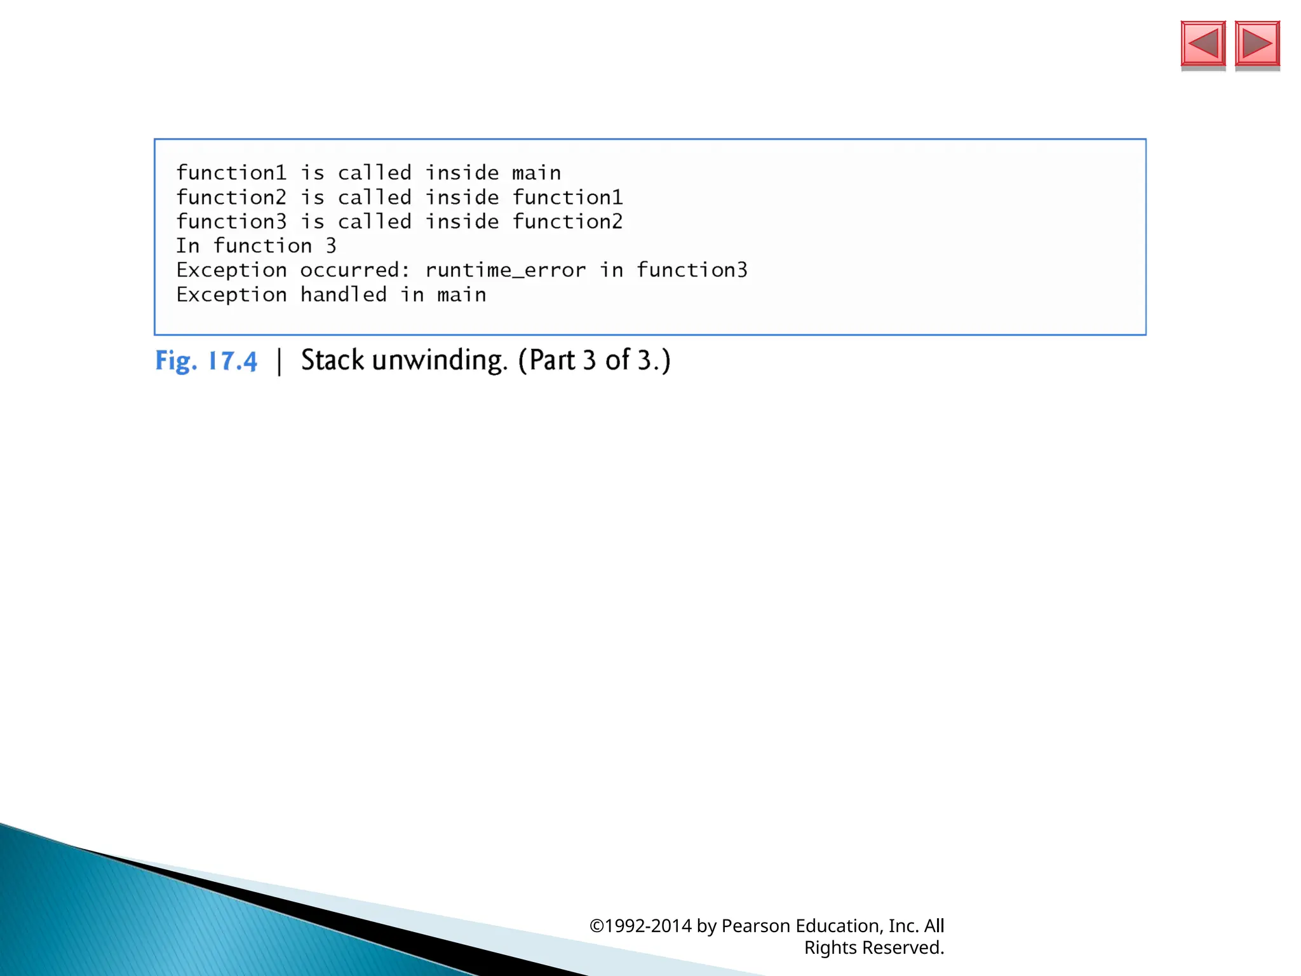Click 'Exception occurred: runtime_error in function3' line
The width and height of the screenshot is (1301, 976).
pyautogui.click(x=462, y=271)
